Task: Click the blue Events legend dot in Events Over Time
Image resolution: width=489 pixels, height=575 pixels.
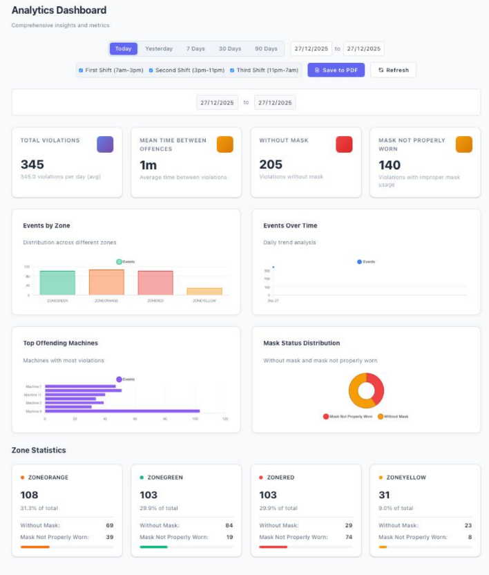Action: pyautogui.click(x=359, y=262)
